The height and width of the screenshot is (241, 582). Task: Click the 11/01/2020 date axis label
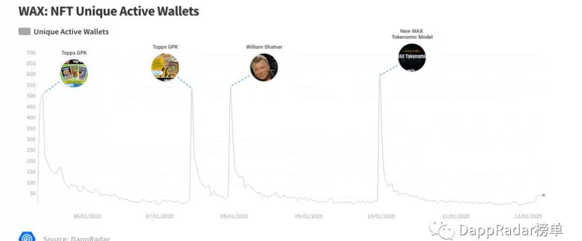[456, 216]
